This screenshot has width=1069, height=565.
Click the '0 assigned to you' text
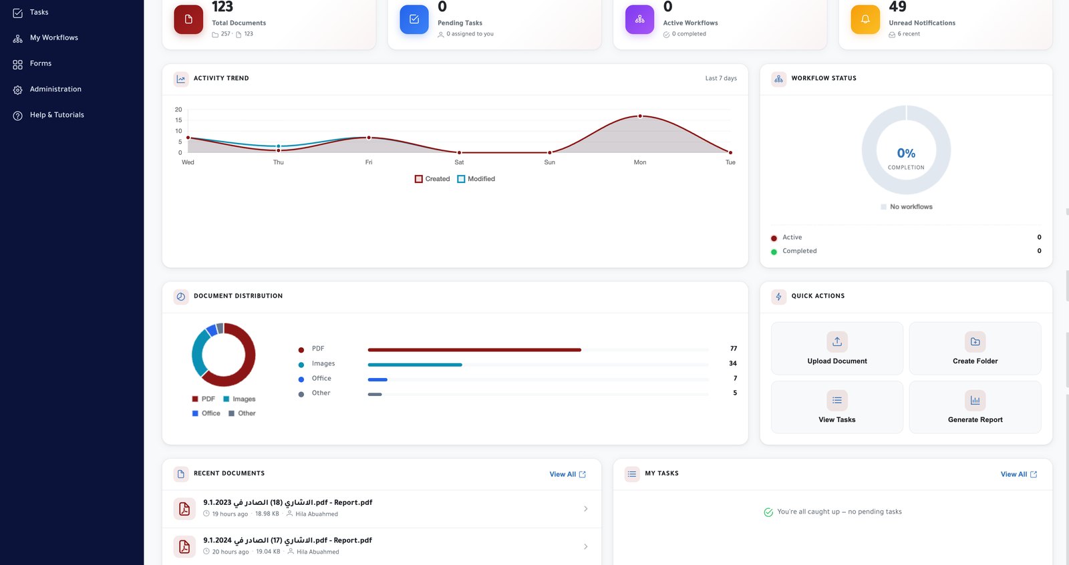(470, 34)
